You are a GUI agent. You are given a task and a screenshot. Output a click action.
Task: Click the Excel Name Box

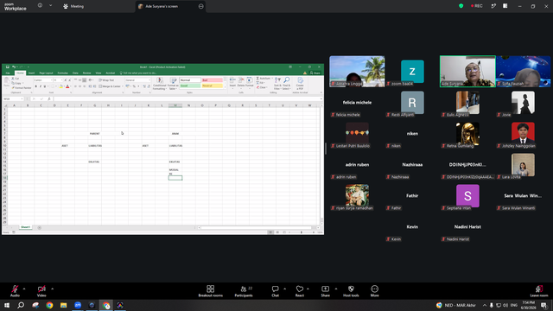click(14, 99)
